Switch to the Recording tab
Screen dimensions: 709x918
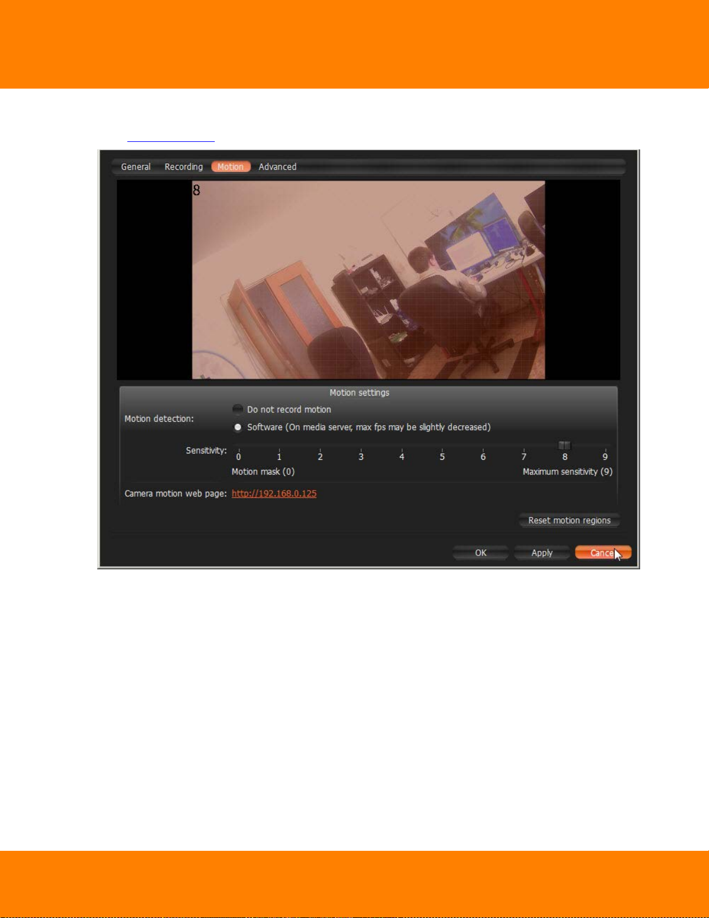[x=183, y=167]
